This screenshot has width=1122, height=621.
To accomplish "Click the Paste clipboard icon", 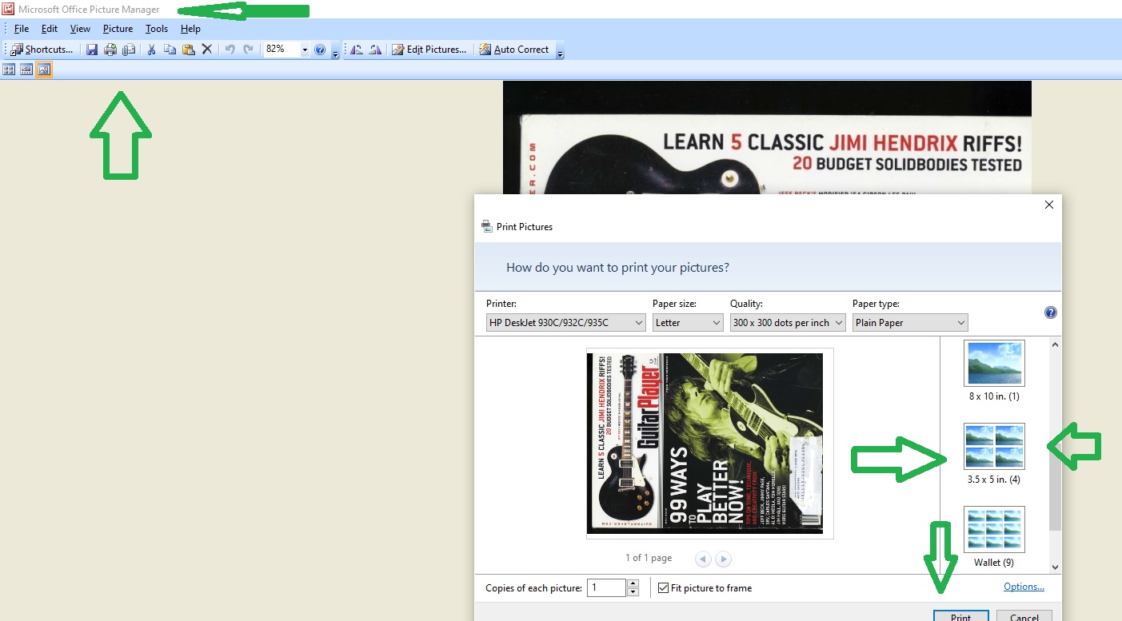I will tap(188, 50).
